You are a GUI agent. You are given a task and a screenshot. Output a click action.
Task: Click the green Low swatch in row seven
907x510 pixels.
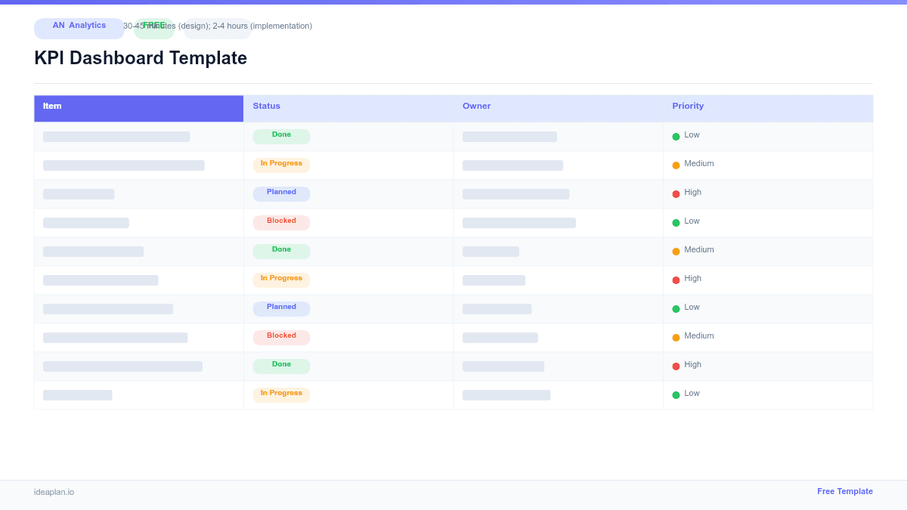pos(676,308)
